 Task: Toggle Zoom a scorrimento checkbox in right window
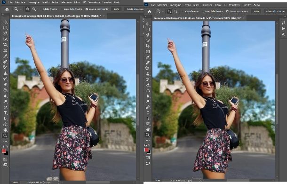coord(227,11)
